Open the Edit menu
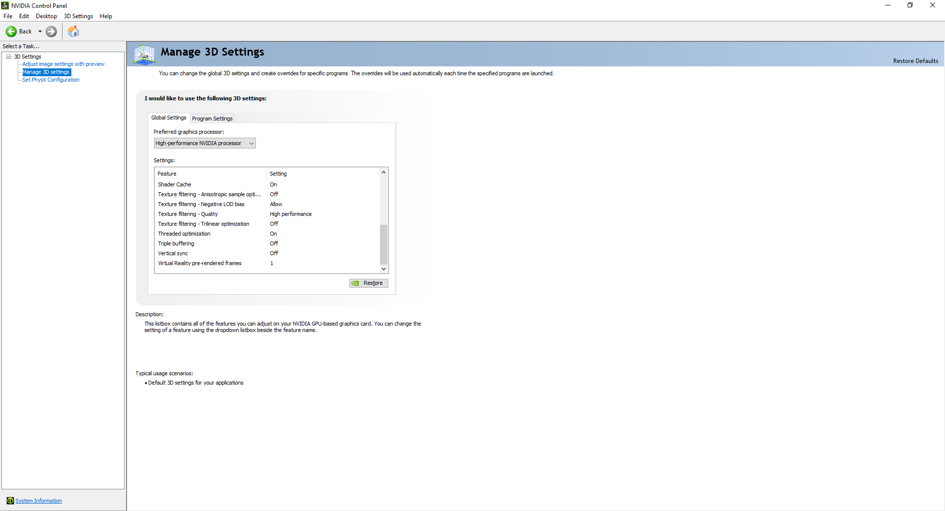Viewport: 945px width, 511px height. pyautogui.click(x=24, y=16)
